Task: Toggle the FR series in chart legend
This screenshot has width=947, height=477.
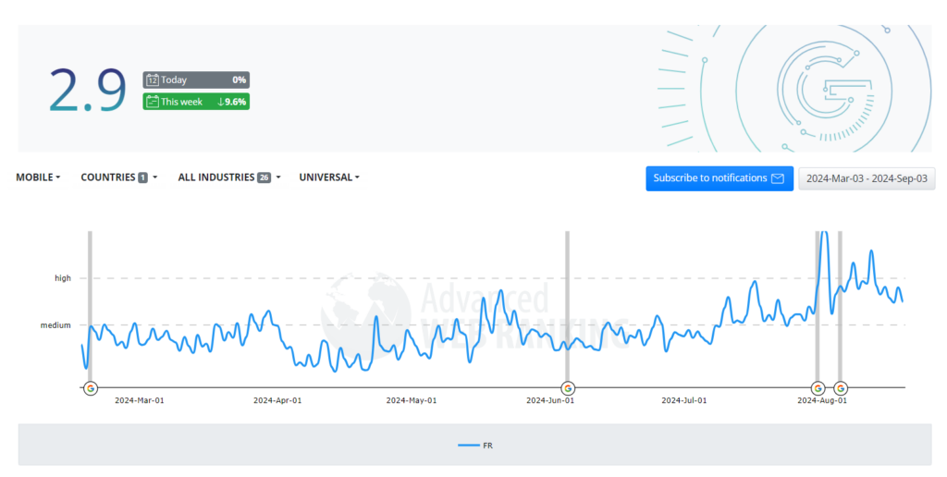Action: click(x=475, y=446)
